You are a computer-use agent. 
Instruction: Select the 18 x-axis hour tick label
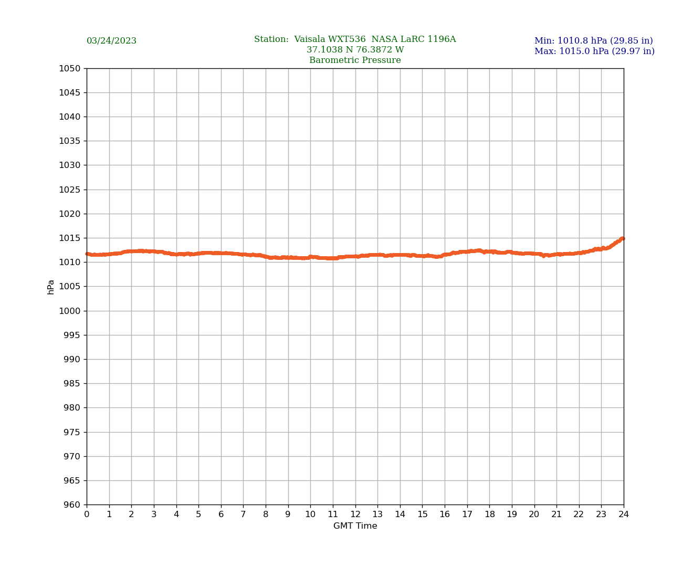pyautogui.click(x=490, y=514)
